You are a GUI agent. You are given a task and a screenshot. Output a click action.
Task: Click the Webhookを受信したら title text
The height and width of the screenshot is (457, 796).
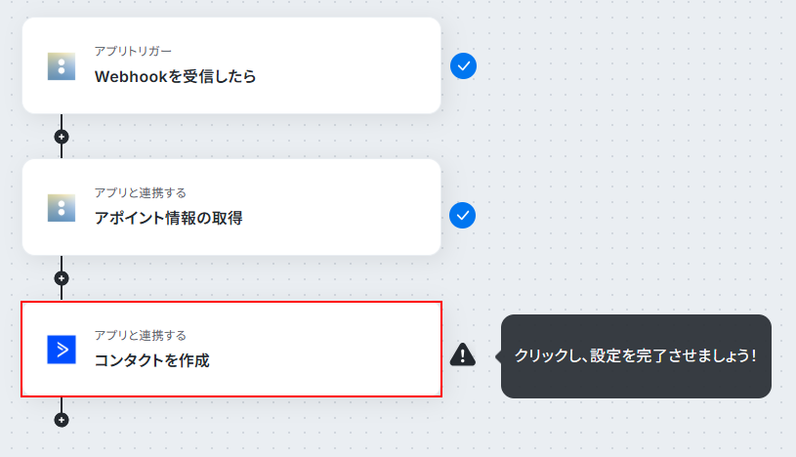pyautogui.click(x=175, y=77)
